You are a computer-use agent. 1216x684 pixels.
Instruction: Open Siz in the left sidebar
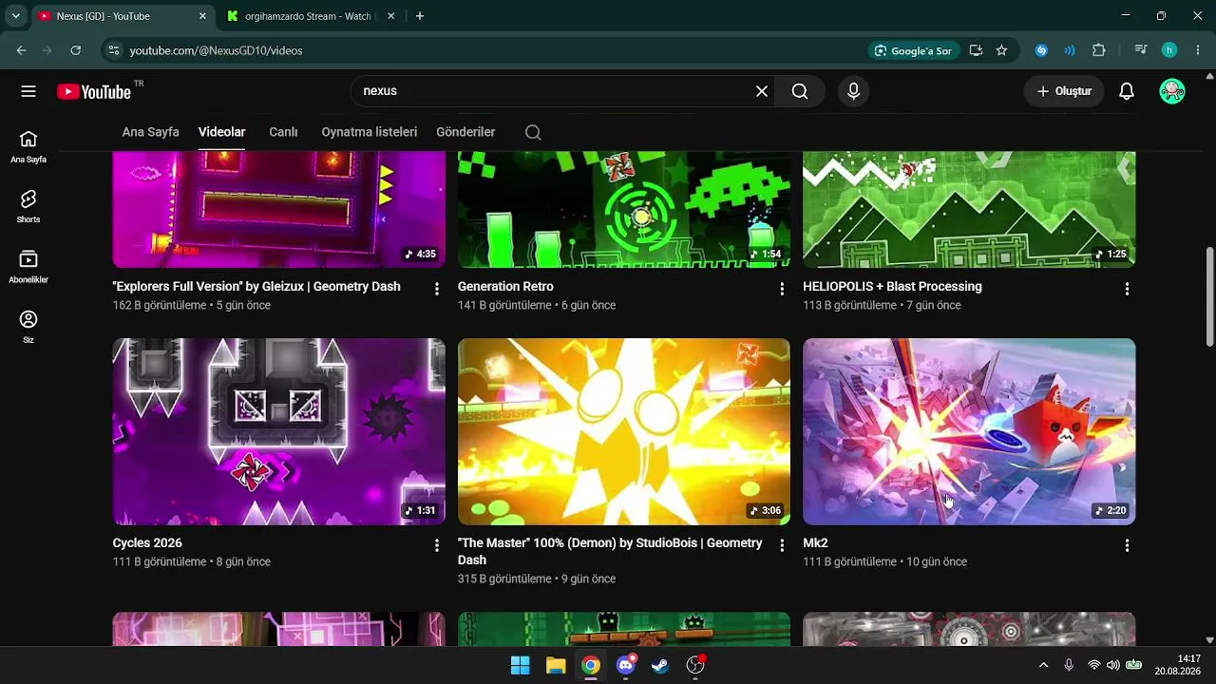(x=28, y=327)
